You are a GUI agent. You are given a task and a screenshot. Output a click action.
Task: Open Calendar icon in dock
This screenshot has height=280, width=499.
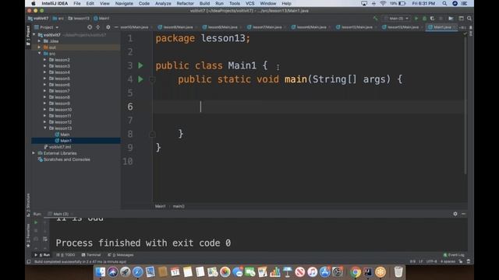pos(175,272)
